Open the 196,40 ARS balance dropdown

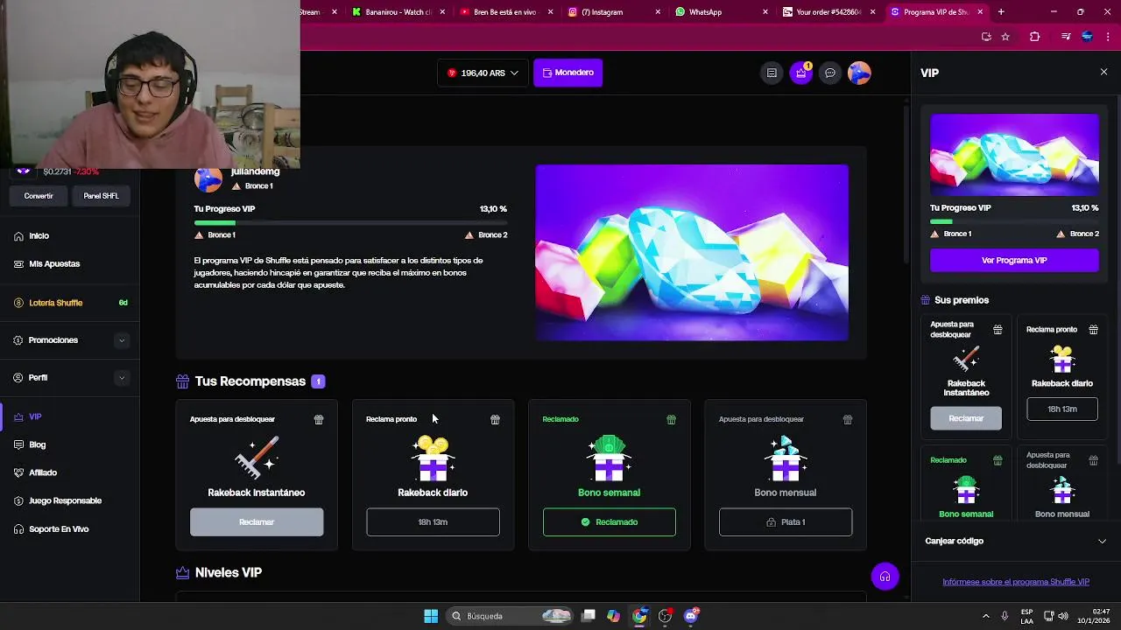pyautogui.click(x=483, y=73)
